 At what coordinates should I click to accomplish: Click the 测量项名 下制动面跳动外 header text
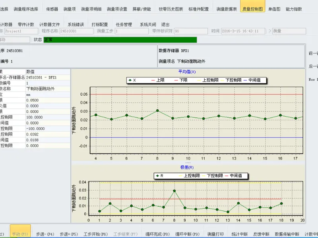pyautogui.click(x=182, y=61)
